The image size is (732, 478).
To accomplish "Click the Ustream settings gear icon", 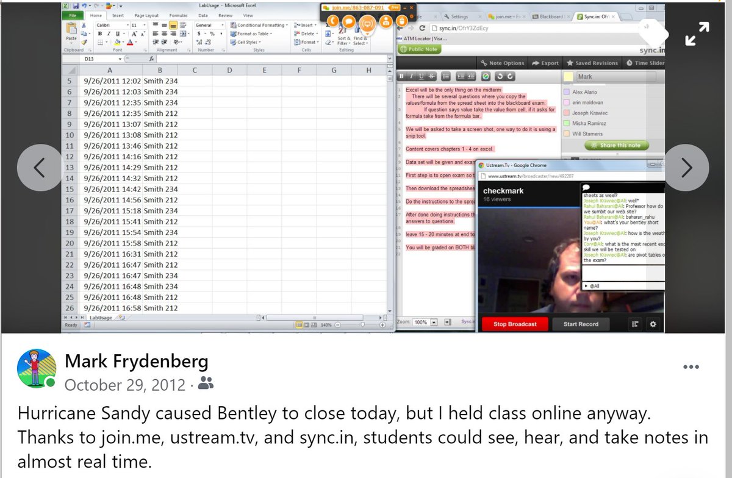I will coord(653,324).
